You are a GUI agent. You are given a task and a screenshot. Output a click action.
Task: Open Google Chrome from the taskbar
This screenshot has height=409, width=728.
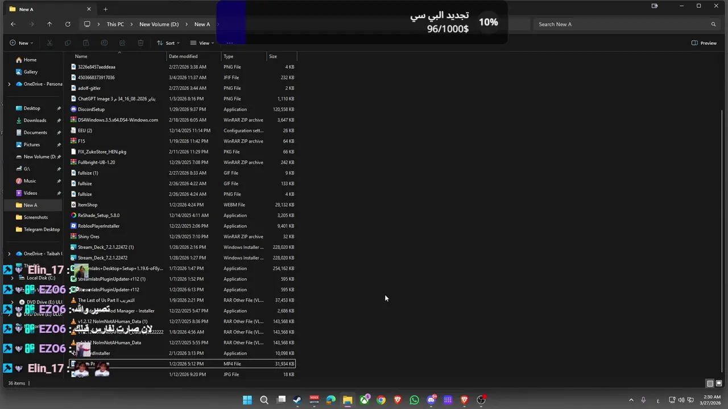[x=381, y=400]
